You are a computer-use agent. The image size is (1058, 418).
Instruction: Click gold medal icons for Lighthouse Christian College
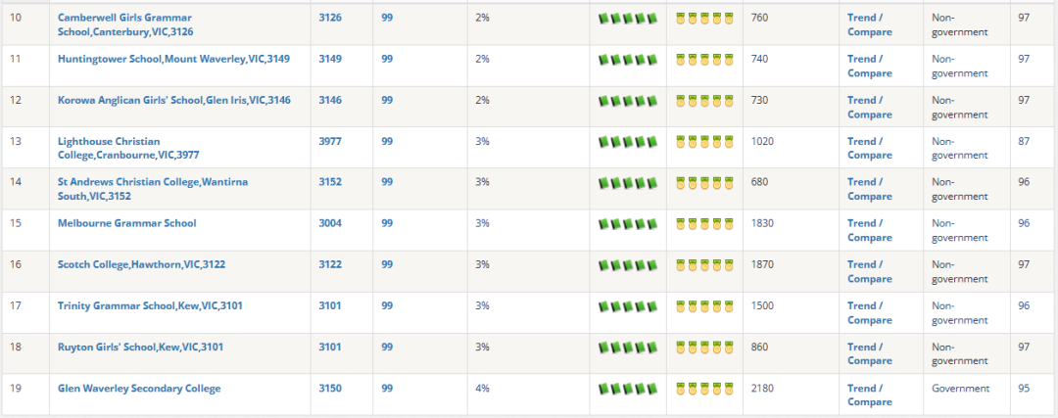point(704,142)
